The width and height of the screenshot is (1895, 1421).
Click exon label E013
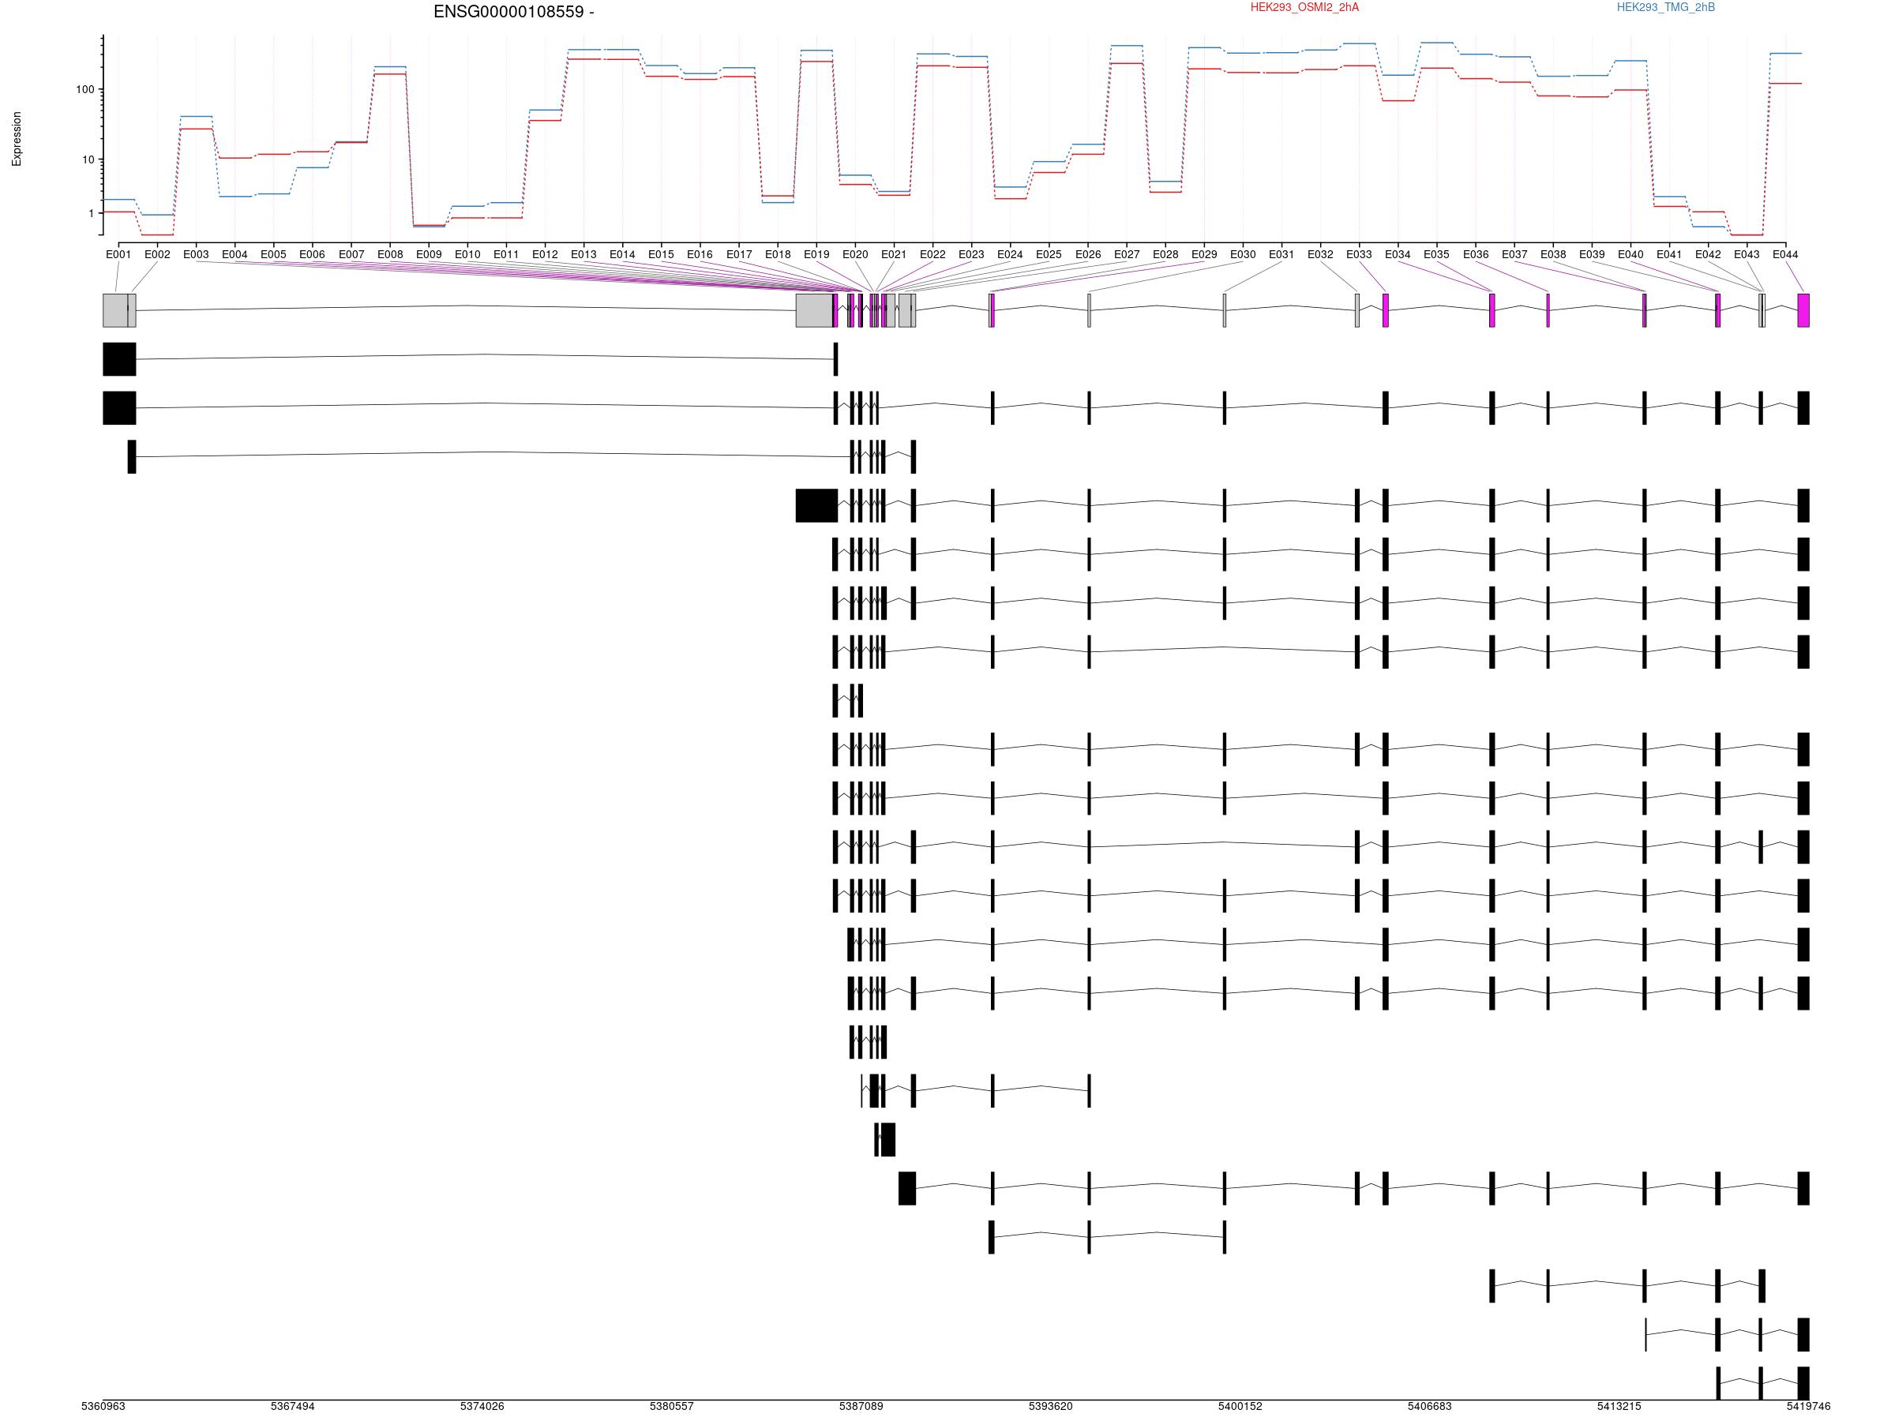[x=584, y=254]
